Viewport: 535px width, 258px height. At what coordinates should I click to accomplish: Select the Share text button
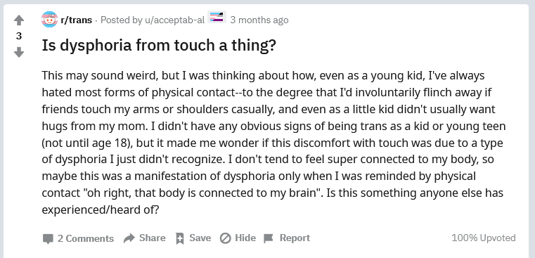152,238
